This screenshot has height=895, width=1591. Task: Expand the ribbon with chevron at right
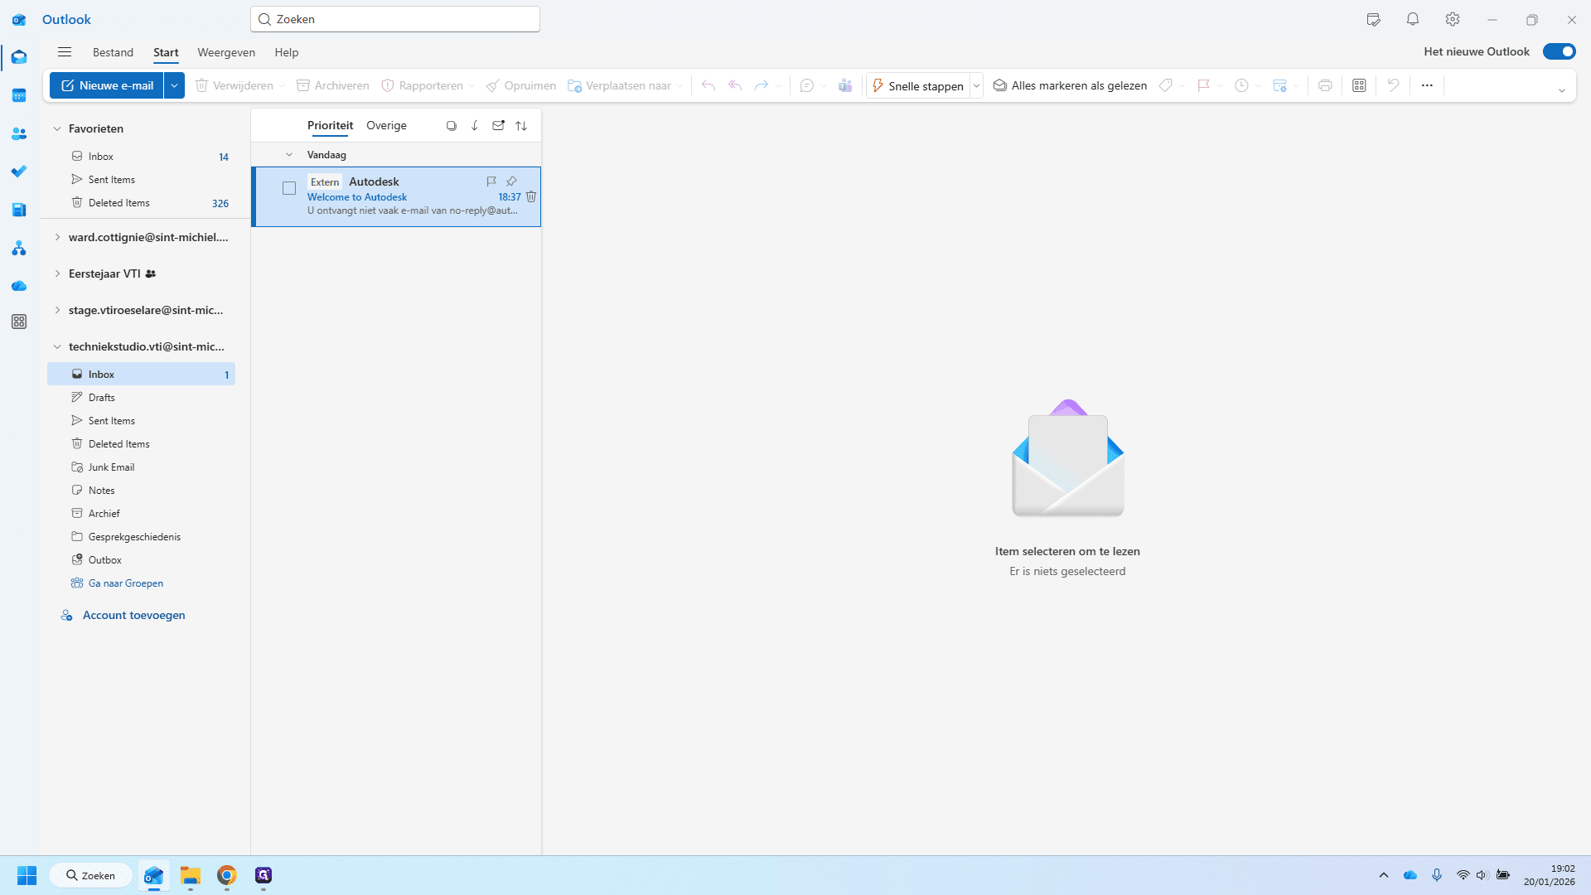click(1562, 90)
